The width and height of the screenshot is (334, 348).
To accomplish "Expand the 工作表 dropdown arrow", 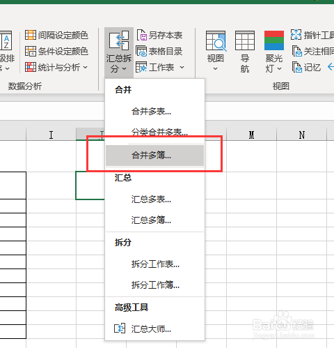I will tap(182, 68).
